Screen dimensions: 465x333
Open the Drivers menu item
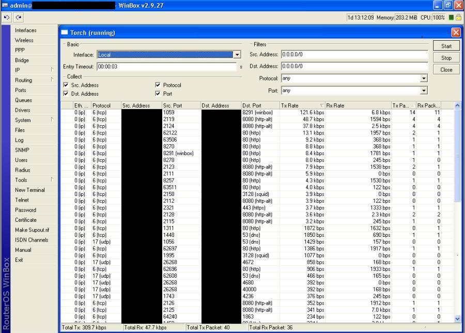click(34, 110)
